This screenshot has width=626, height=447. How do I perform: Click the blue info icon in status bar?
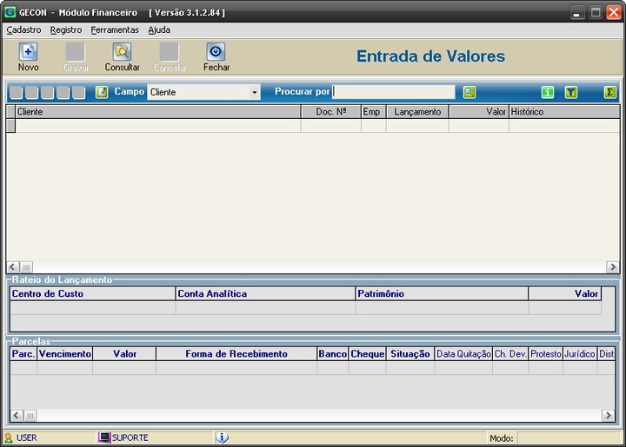(x=222, y=437)
